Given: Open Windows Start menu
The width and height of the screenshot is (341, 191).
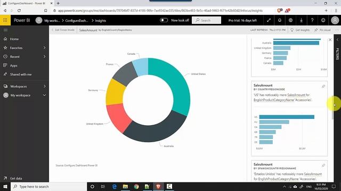Looking at the screenshot, I should coord(5,186).
